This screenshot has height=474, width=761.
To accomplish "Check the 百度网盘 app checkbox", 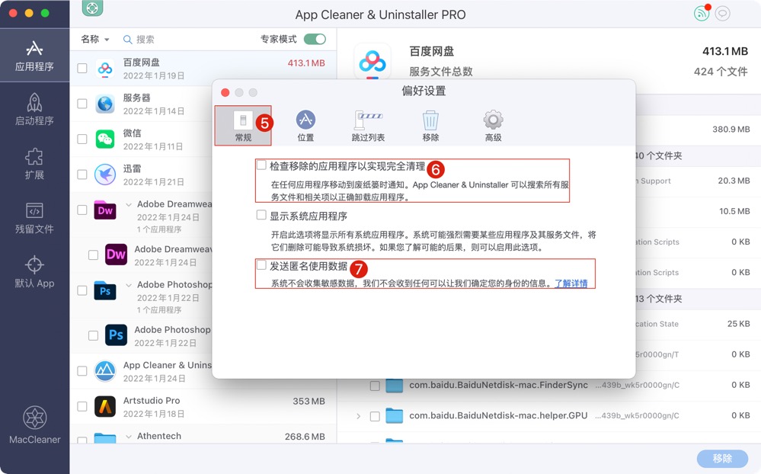I will pos(82,68).
